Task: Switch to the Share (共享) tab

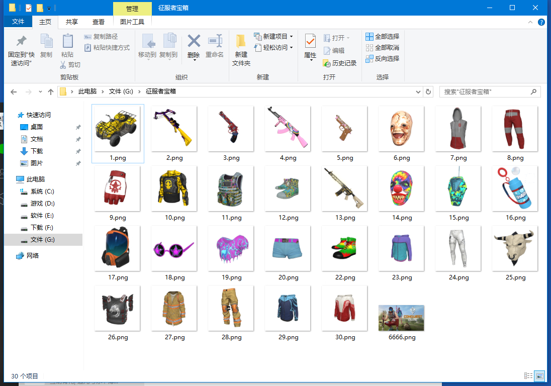Action: (72, 22)
